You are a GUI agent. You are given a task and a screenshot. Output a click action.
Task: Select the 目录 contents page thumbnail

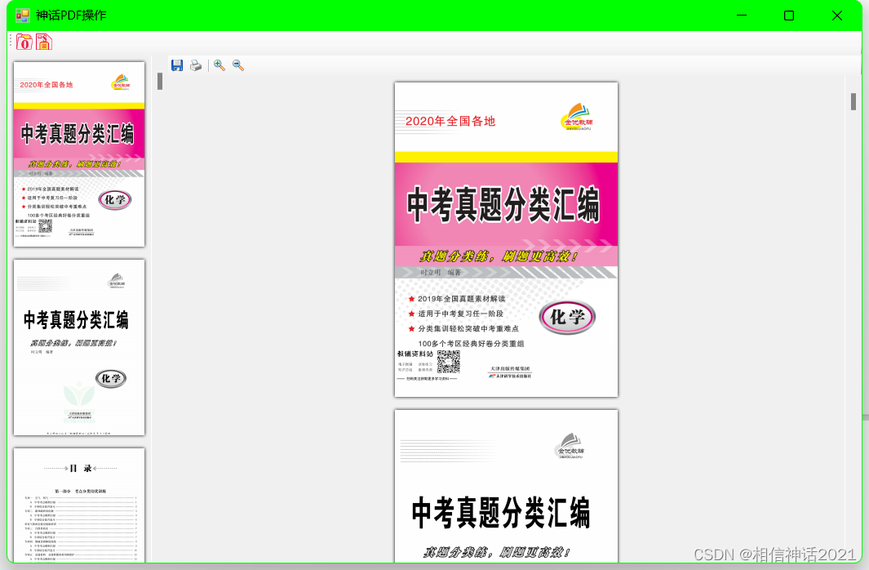[x=78, y=510]
